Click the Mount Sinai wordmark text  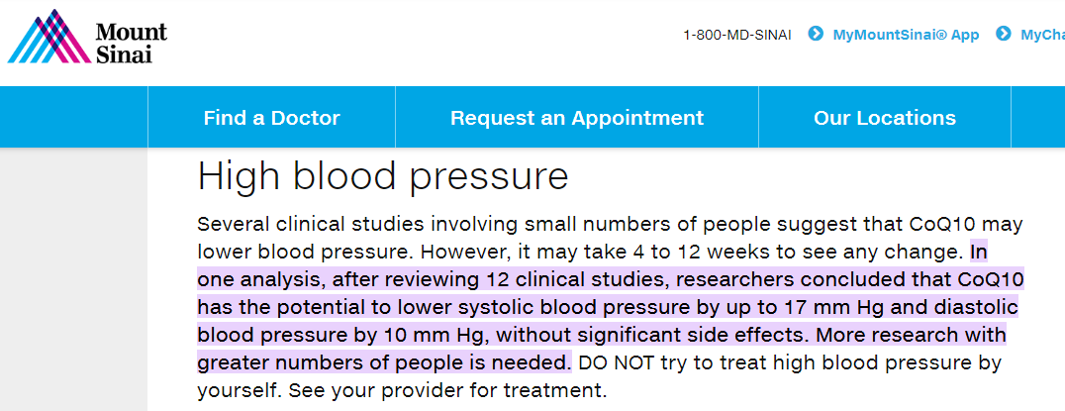[x=131, y=43]
